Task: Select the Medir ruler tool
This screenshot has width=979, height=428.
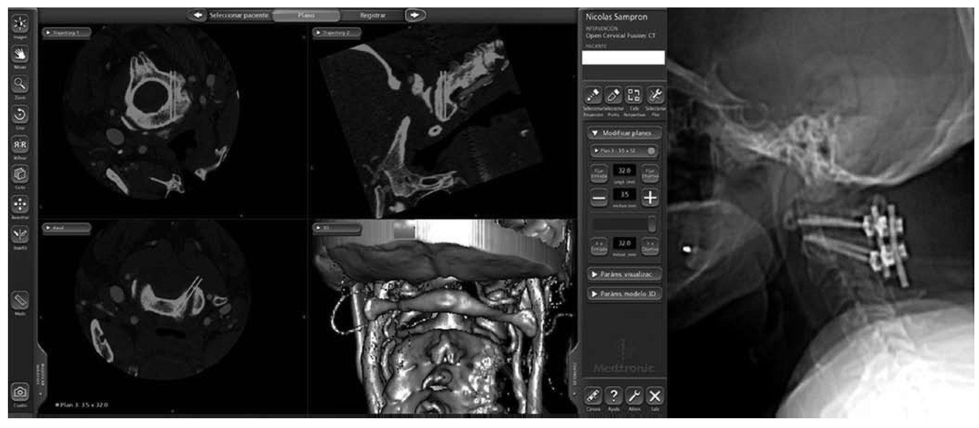Action: tap(20, 301)
